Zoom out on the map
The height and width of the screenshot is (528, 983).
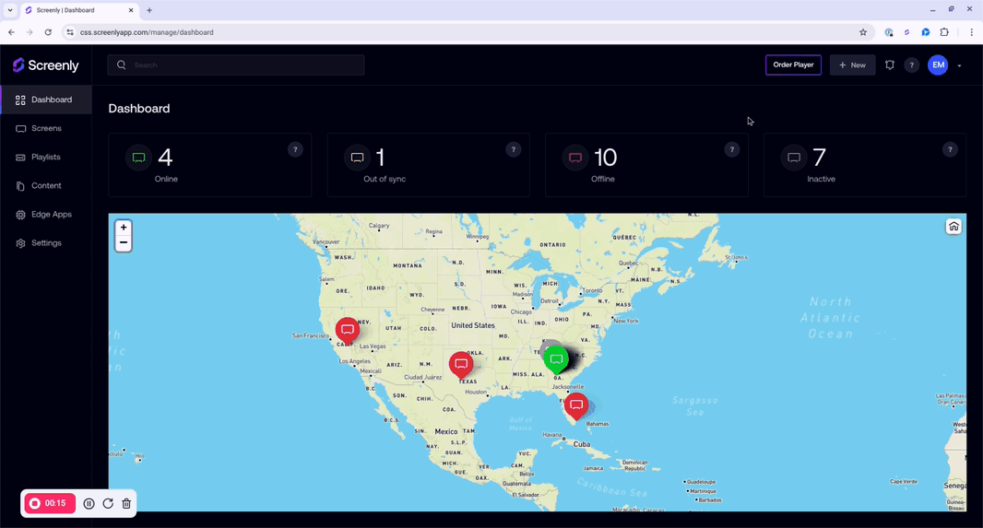[x=124, y=243]
